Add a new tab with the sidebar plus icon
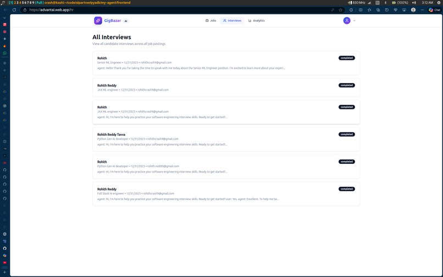Viewport: 443px width, 277px height. tap(4, 272)
